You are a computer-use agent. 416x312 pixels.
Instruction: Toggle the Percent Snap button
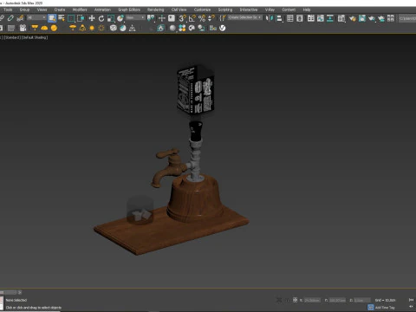pos(202,18)
